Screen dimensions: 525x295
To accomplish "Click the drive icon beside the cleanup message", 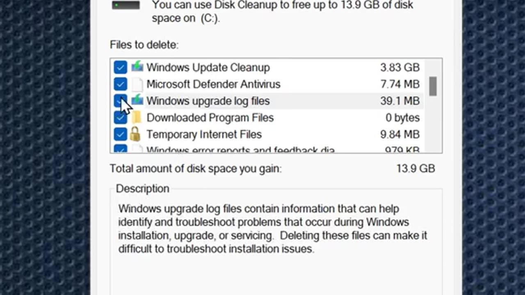I will point(126,5).
